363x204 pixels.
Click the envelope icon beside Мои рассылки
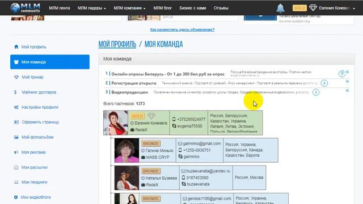click(x=16, y=167)
